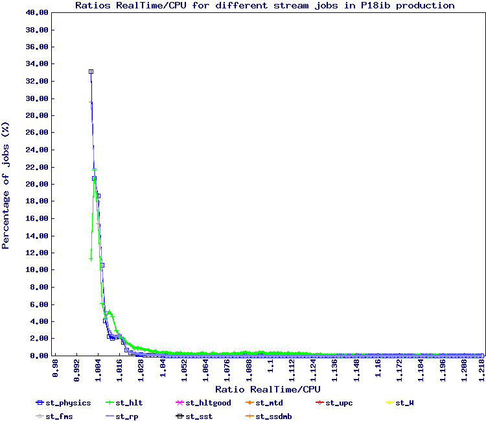Click the st_hlt legend label
The width and height of the screenshot is (486, 421).
(x=129, y=403)
